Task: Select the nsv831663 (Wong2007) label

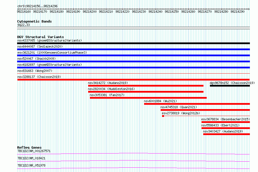Action: (35, 71)
